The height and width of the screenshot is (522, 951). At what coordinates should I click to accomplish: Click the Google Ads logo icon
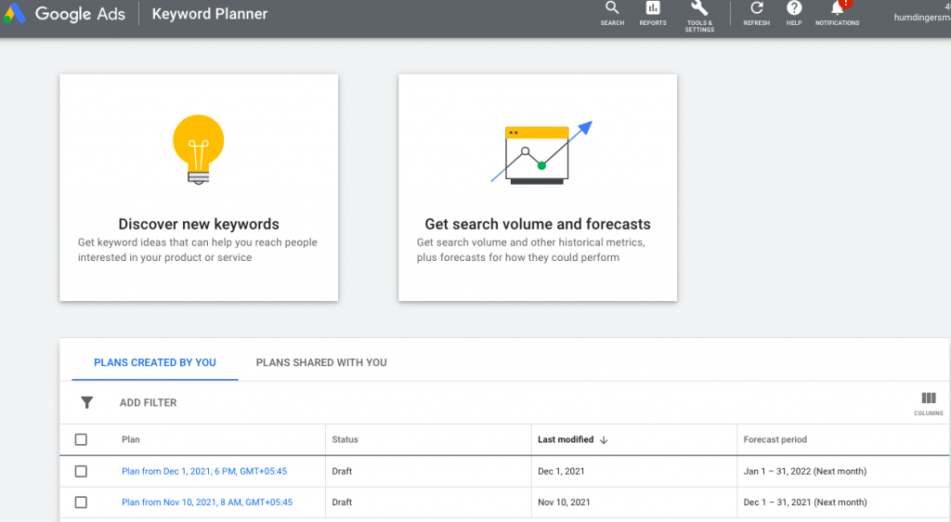point(15,13)
